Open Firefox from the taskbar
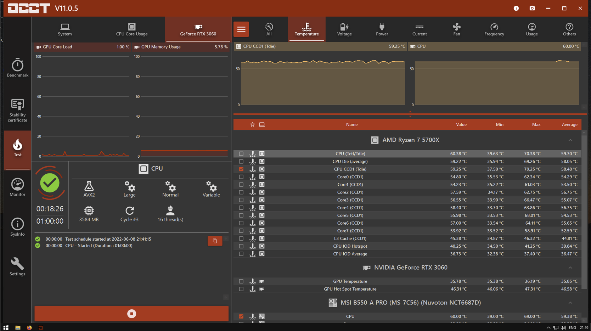The image size is (591, 331). [29, 327]
